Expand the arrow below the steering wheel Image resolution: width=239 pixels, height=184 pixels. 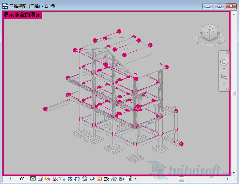[x=224, y=69]
